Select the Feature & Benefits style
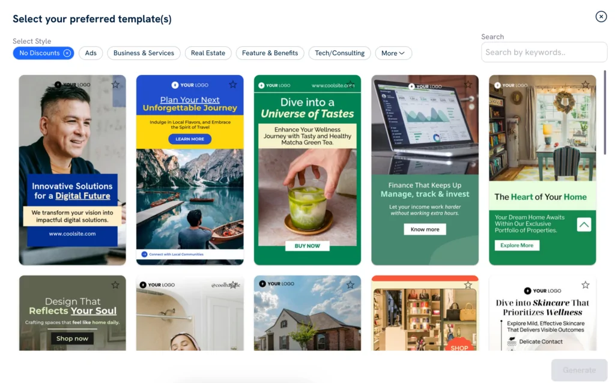This screenshot has width=615, height=383. point(270,53)
